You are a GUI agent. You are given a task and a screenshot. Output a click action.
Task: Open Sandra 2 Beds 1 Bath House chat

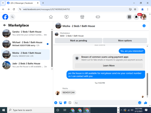(25, 33)
